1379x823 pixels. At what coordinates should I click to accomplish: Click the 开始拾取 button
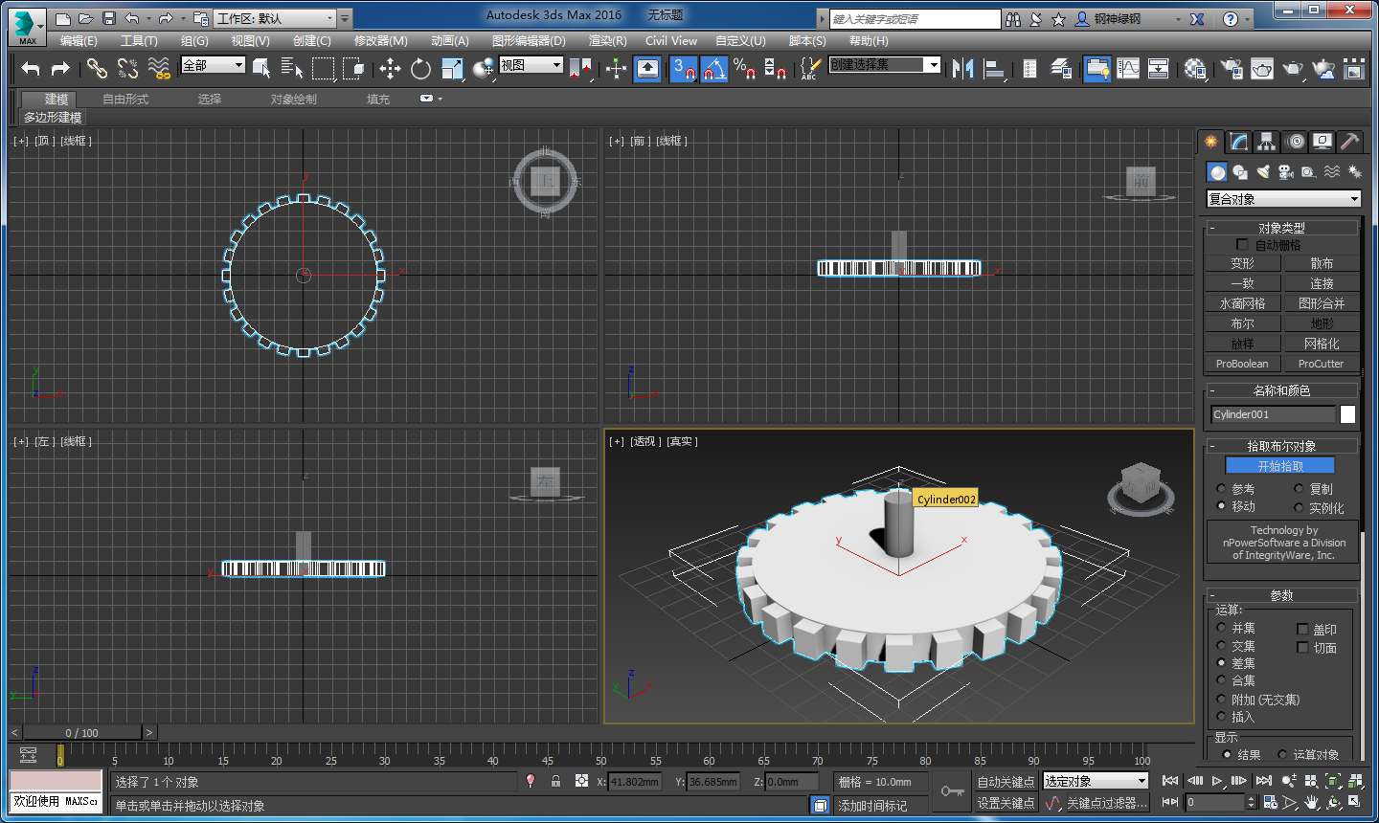pyautogui.click(x=1280, y=466)
